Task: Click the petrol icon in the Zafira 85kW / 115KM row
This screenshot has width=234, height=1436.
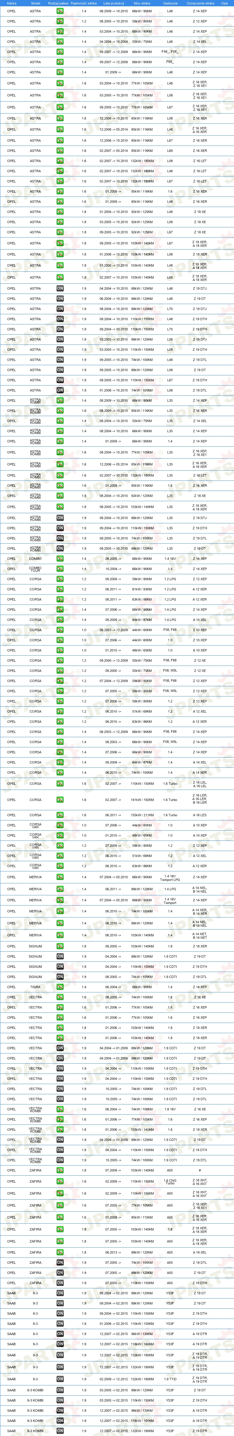Action: (60, 1217)
